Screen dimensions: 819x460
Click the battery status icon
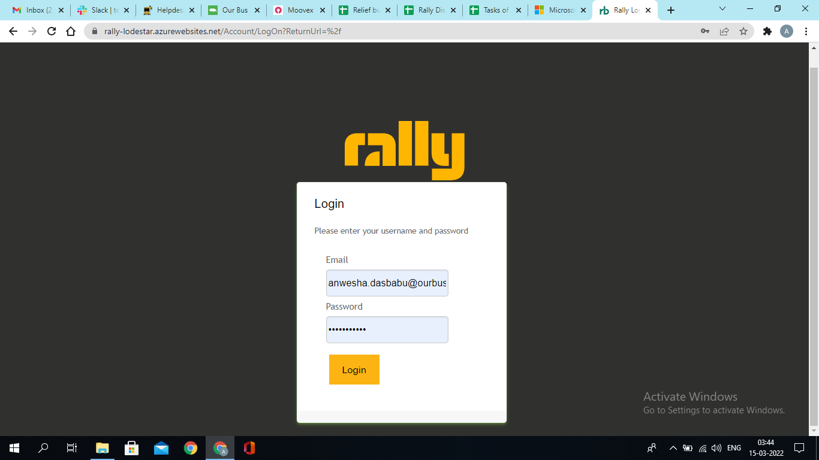point(688,448)
